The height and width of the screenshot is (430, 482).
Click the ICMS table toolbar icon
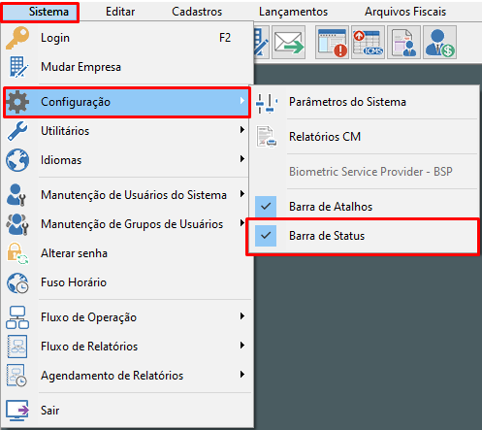(368, 43)
